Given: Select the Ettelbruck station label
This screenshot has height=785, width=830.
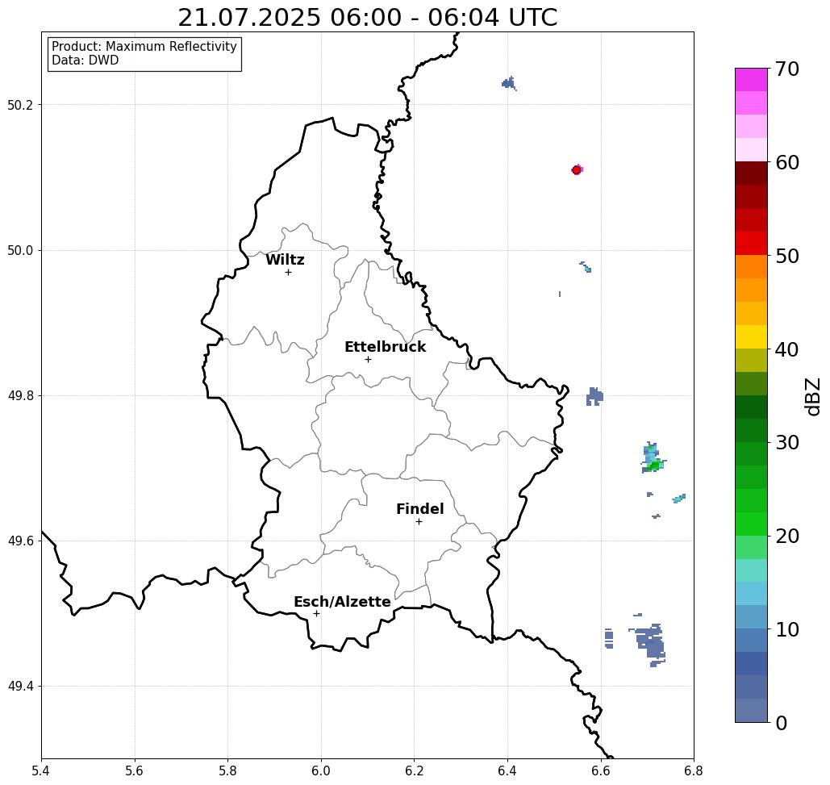Looking at the screenshot, I should (x=386, y=347).
